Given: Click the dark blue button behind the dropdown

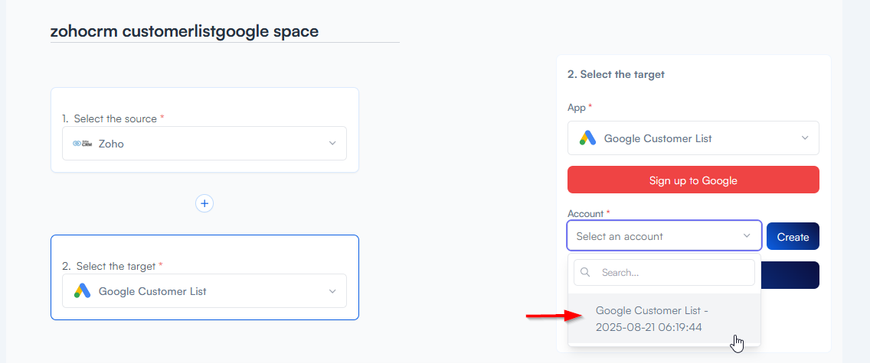Looking at the screenshot, I should point(790,275).
